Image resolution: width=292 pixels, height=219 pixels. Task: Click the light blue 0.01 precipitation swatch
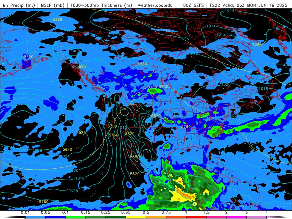click(35, 217)
